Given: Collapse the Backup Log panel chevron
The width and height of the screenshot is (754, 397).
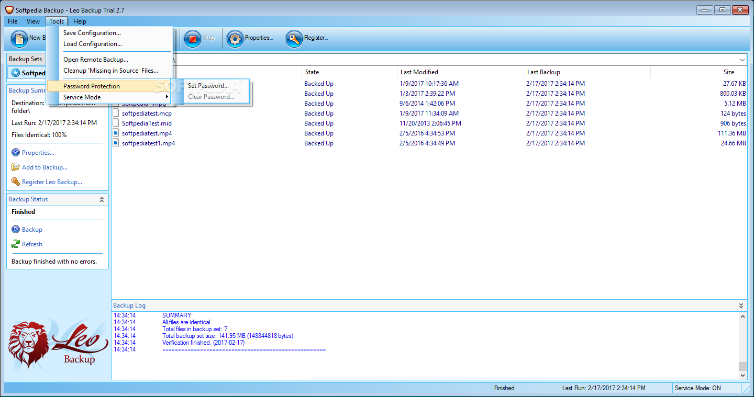Looking at the screenshot, I should 741,305.
